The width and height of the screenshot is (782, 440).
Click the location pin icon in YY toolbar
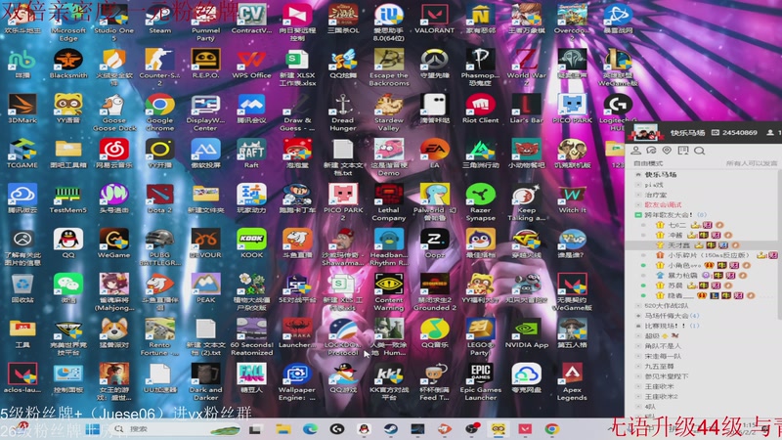point(668,151)
